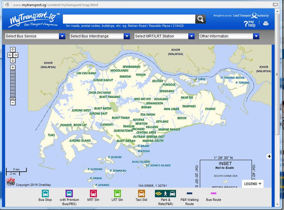The height and width of the screenshot is (210, 284).
Task: Click the printer icon
Action: 266,24
